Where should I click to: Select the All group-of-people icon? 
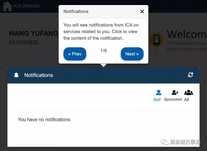coord(189,93)
